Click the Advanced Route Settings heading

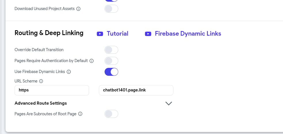[x=41, y=103]
